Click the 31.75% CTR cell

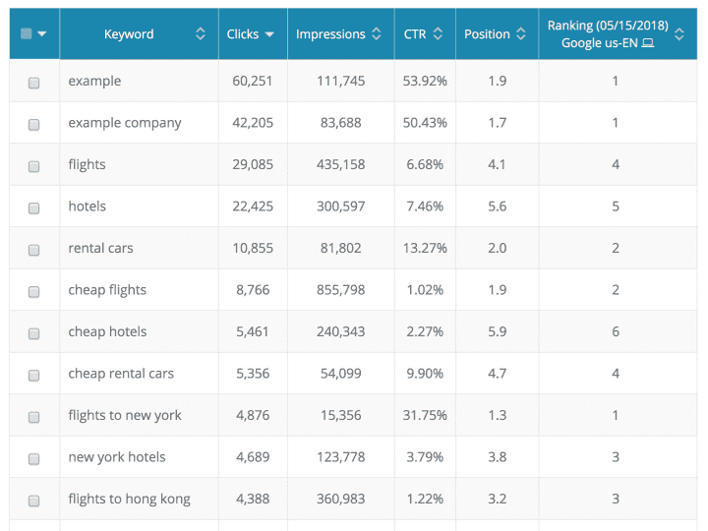pyautogui.click(x=425, y=415)
